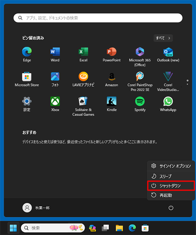
Task: Go to next pinned page dot
Action: [x=187, y=84]
